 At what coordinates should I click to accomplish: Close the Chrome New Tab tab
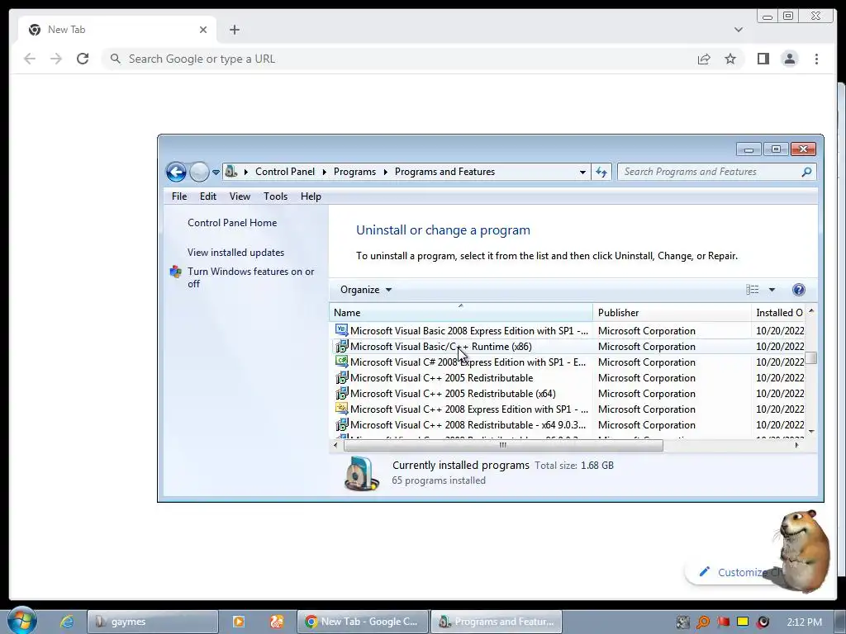tap(203, 30)
